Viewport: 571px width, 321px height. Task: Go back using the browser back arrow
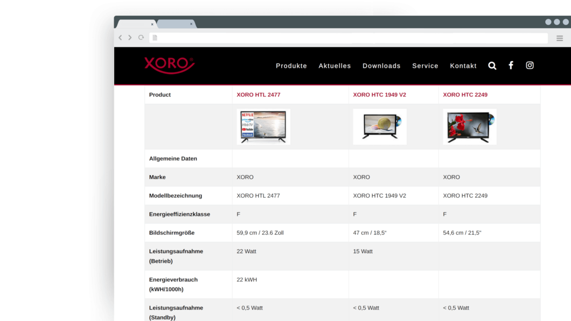tap(120, 38)
